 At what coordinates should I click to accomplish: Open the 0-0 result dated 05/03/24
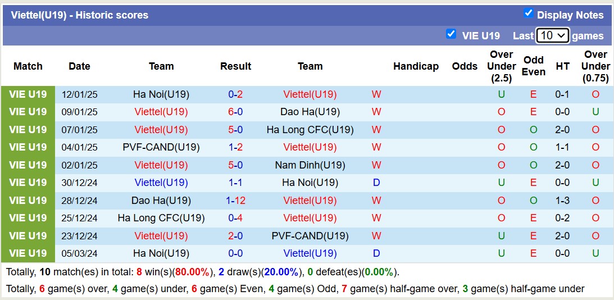point(235,253)
